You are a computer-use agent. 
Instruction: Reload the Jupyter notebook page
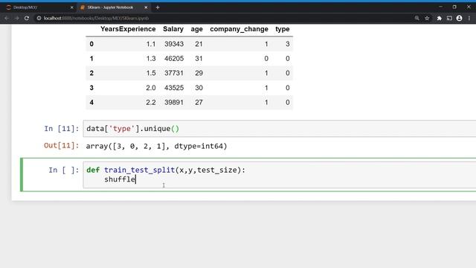27,18
